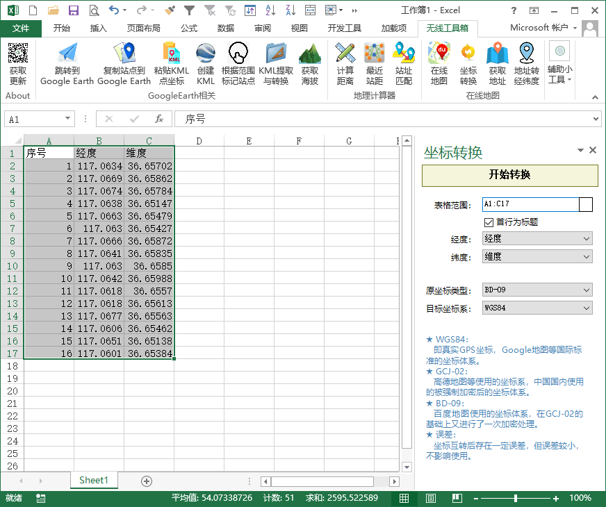606x507 pixels.
Task: Open the 文件 menu
Action: pos(20,28)
